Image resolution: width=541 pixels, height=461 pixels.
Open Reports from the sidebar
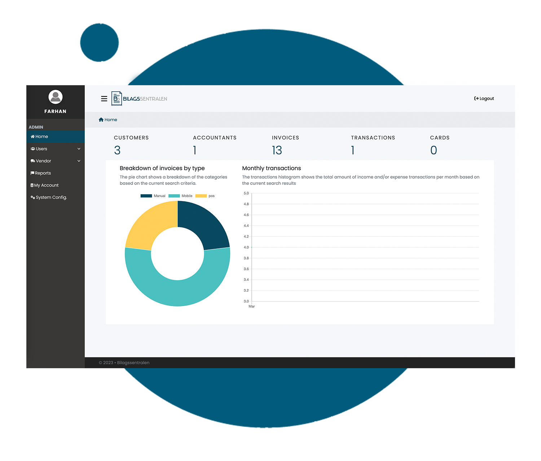coord(43,173)
